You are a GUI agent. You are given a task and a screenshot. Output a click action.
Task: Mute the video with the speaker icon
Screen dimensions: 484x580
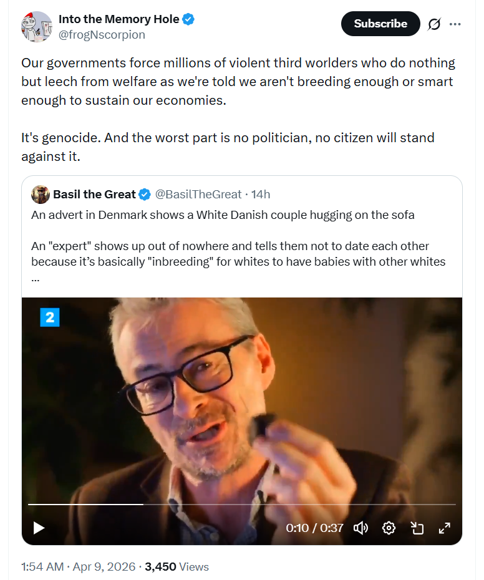361,528
